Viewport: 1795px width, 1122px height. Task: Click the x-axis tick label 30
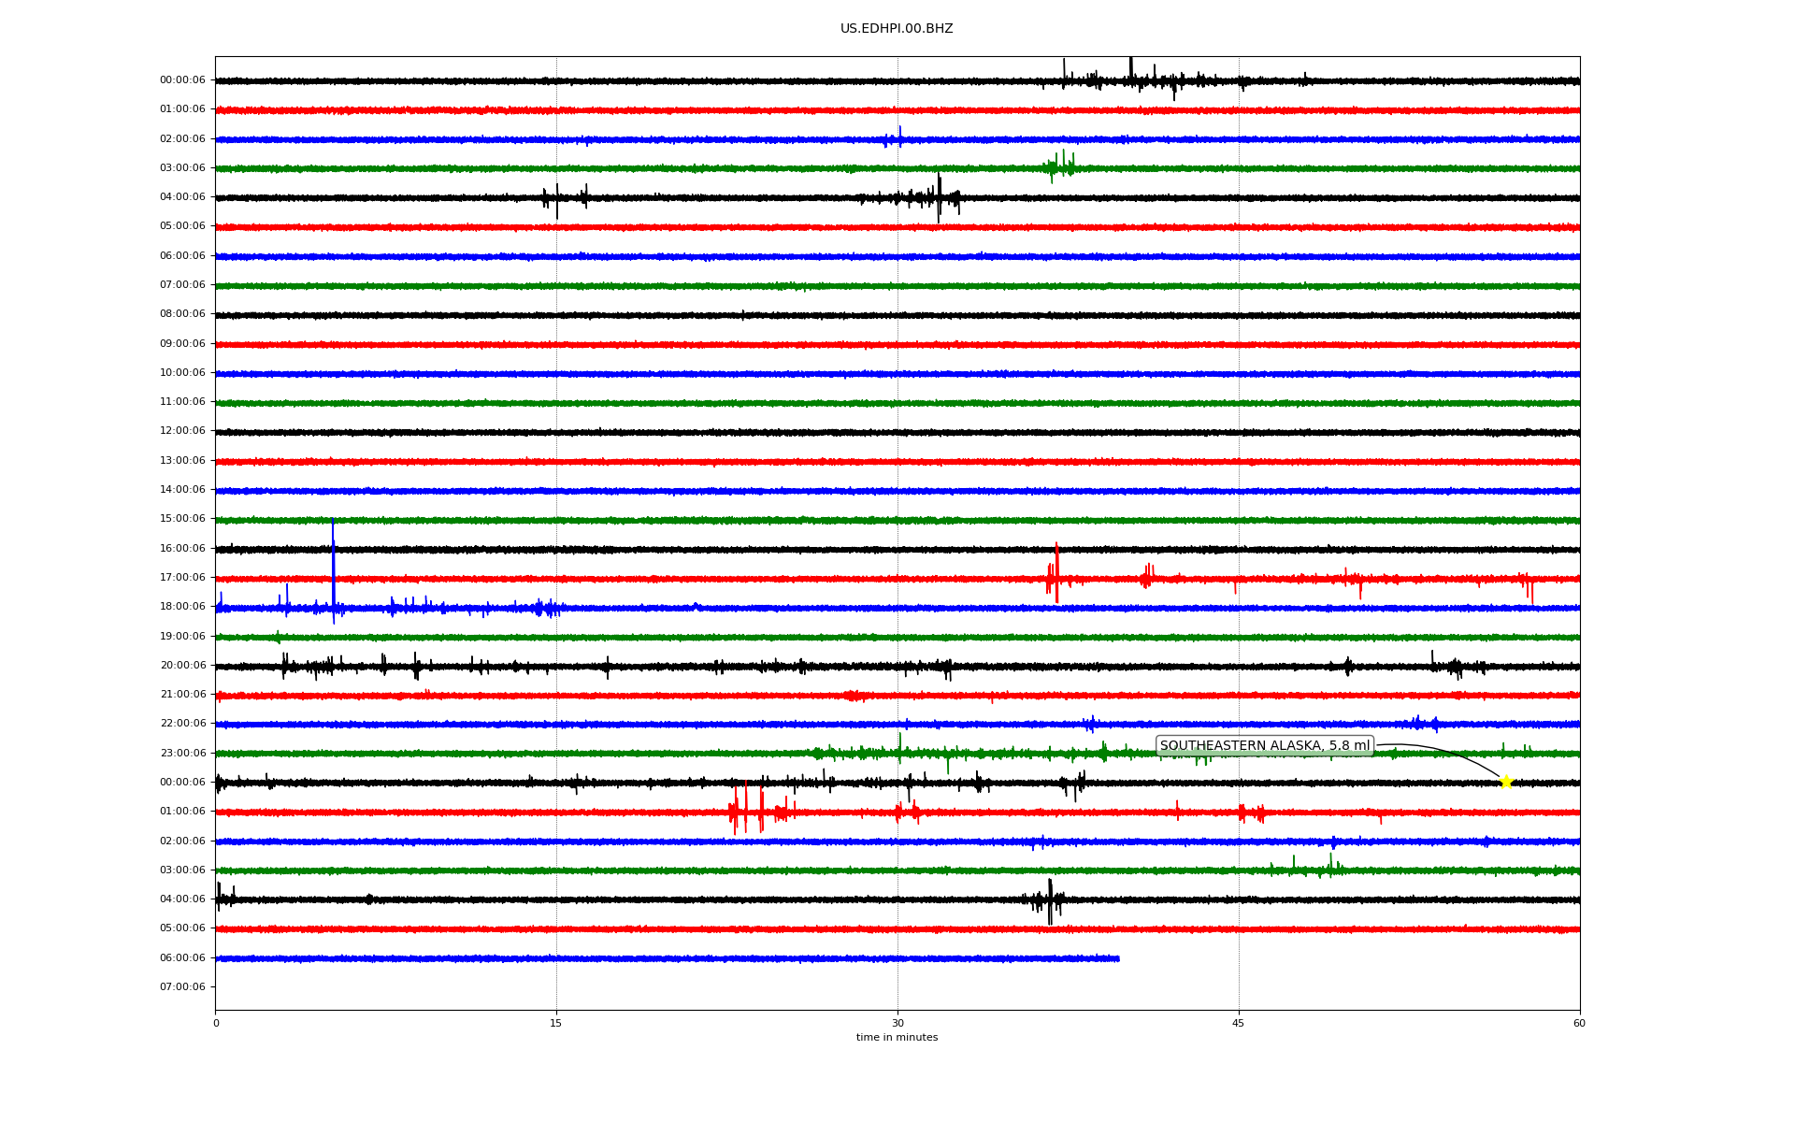click(897, 1024)
